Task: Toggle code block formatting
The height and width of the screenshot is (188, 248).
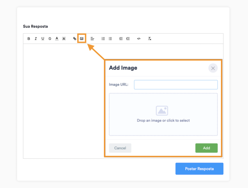Action: [x=139, y=39]
